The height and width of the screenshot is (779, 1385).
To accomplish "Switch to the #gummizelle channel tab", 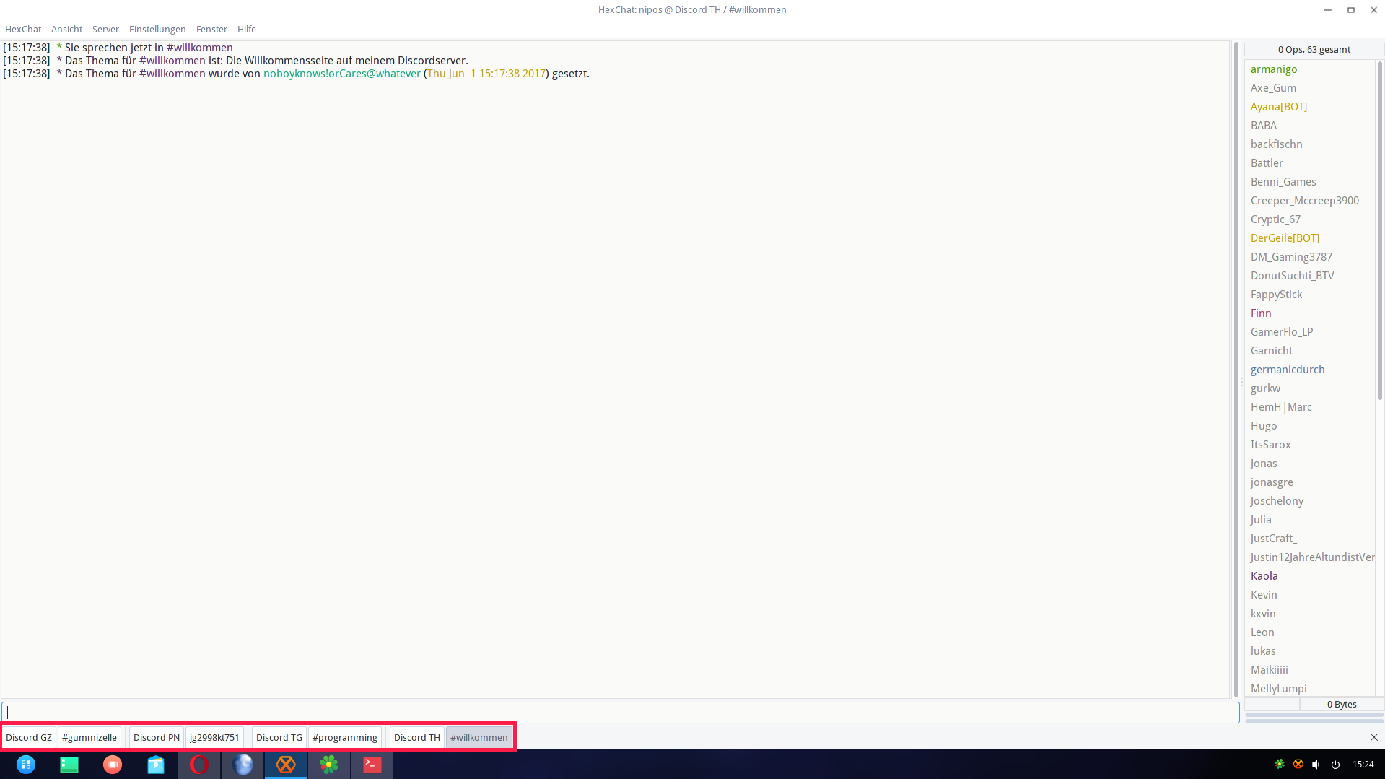I will click(x=89, y=737).
